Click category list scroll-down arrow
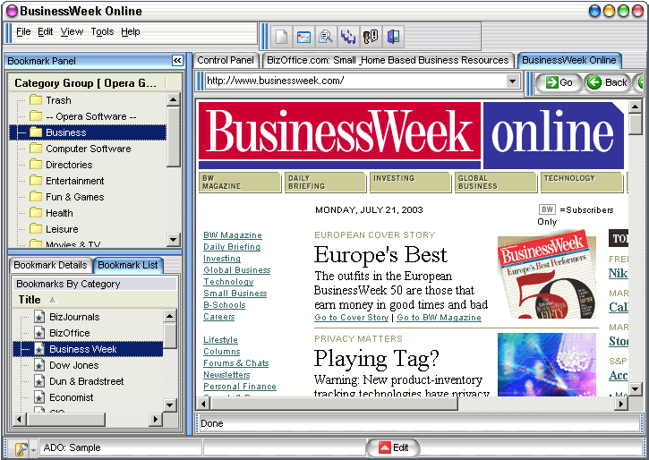 (x=173, y=239)
